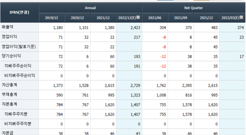Click the 374 quarterly revenue estimate cell
The height and width of the screenshot is (135, 246).
232,27
